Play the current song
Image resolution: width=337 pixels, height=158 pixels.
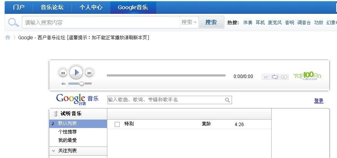(76, 73)
